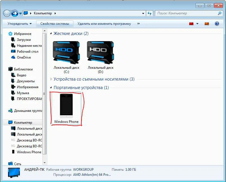Open Local Disk (C:) HDD icon
Image resolution: width=226 pixels, height=182 pixels.
click(66, 52)
